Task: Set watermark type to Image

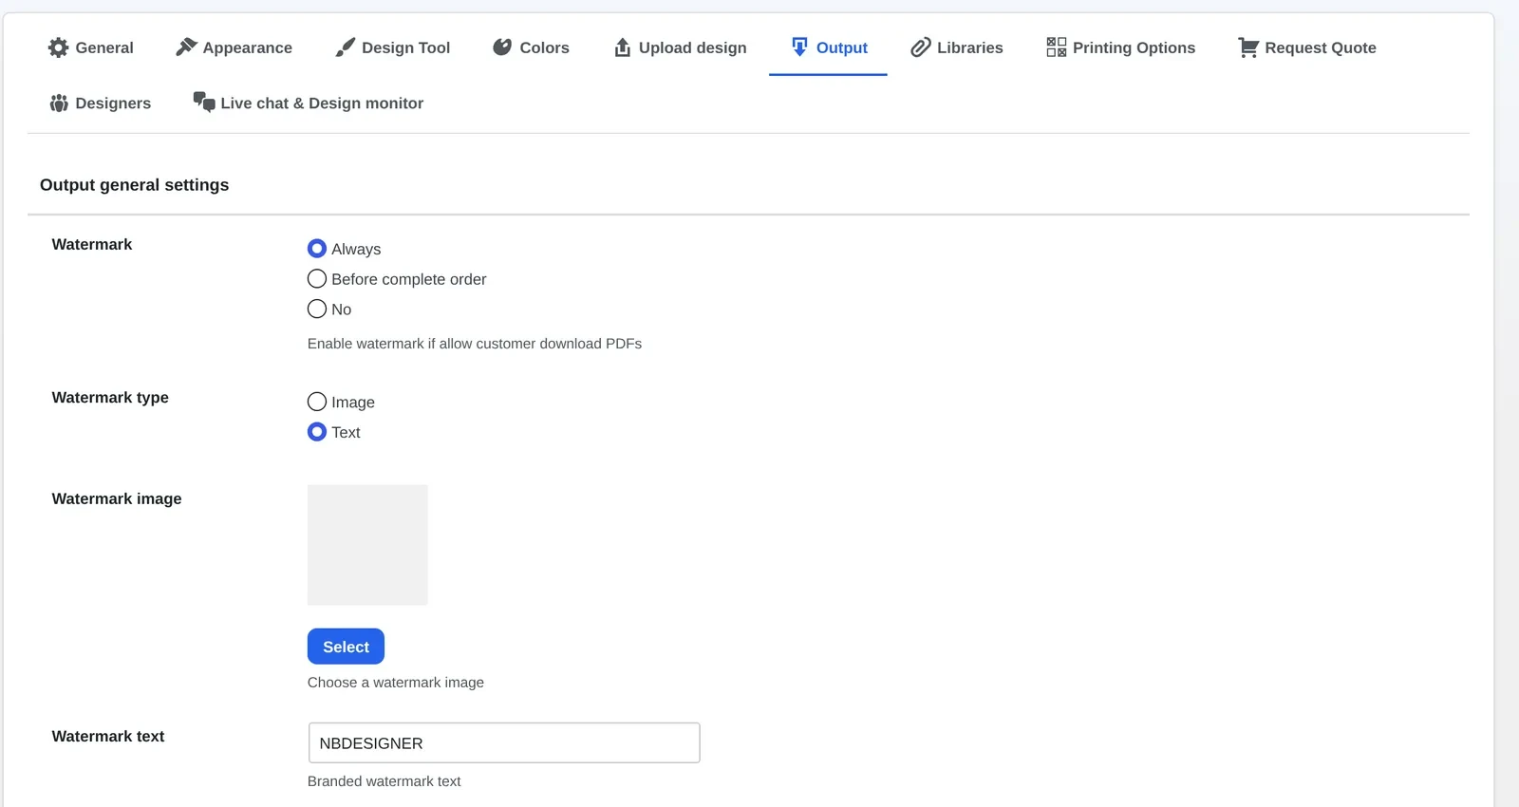Action: pos(317,402)
